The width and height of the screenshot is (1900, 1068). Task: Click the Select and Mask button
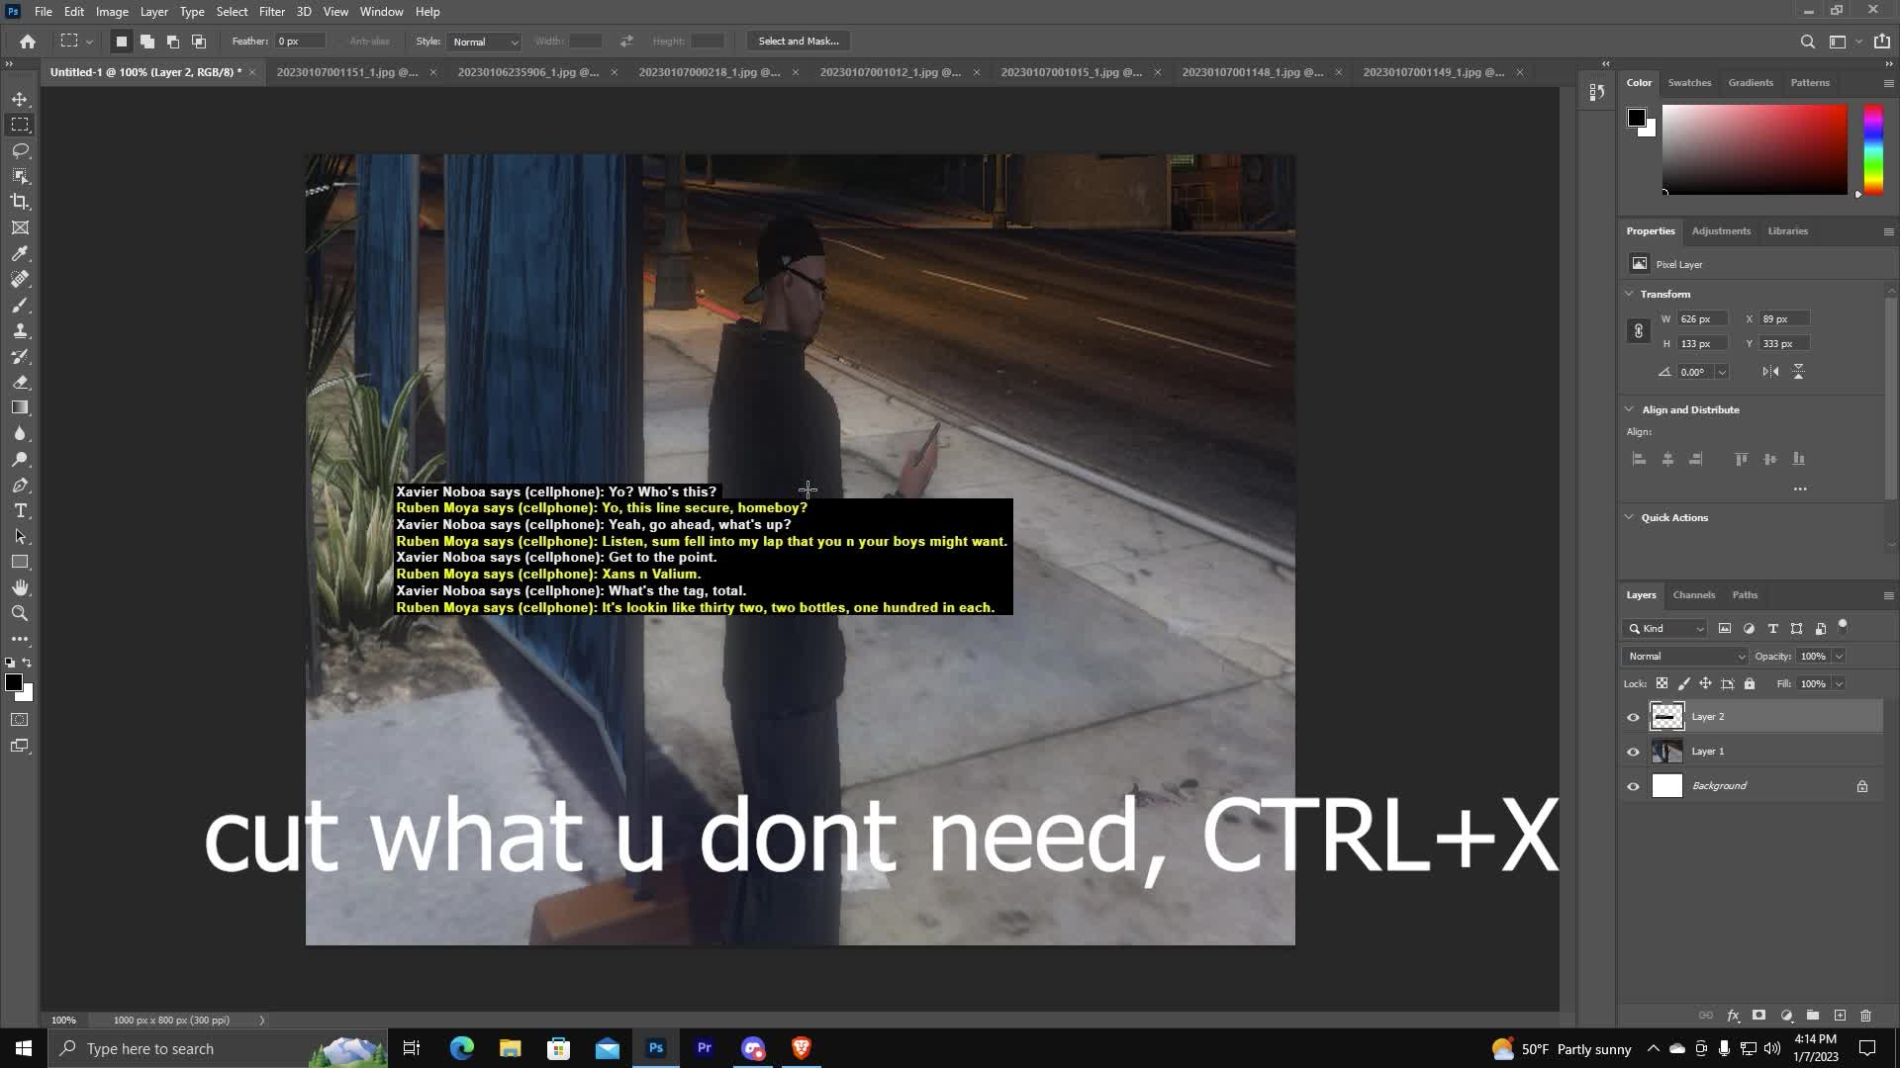[798, 42]
